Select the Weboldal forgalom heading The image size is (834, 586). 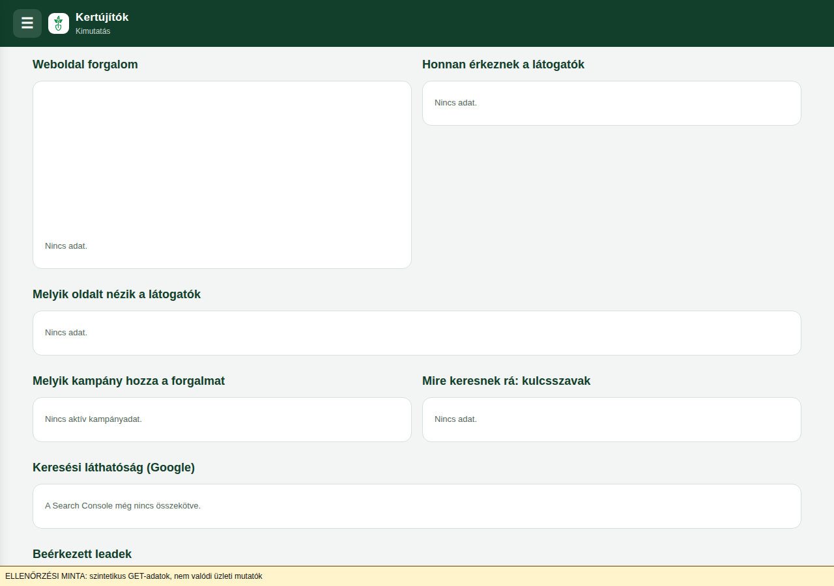point(85,64)
